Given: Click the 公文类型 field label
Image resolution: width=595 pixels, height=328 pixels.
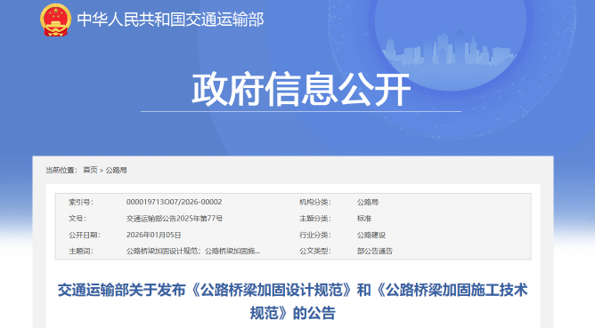Looking at the screenshot, I should (315, 251).
